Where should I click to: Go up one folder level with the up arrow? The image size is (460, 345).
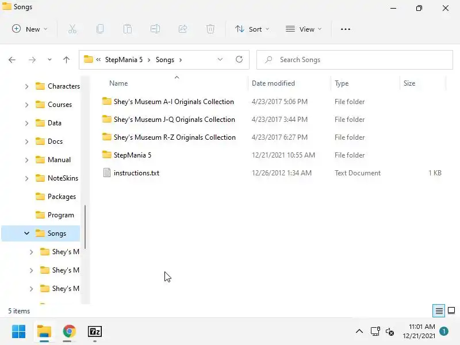(x=66, y=60)
